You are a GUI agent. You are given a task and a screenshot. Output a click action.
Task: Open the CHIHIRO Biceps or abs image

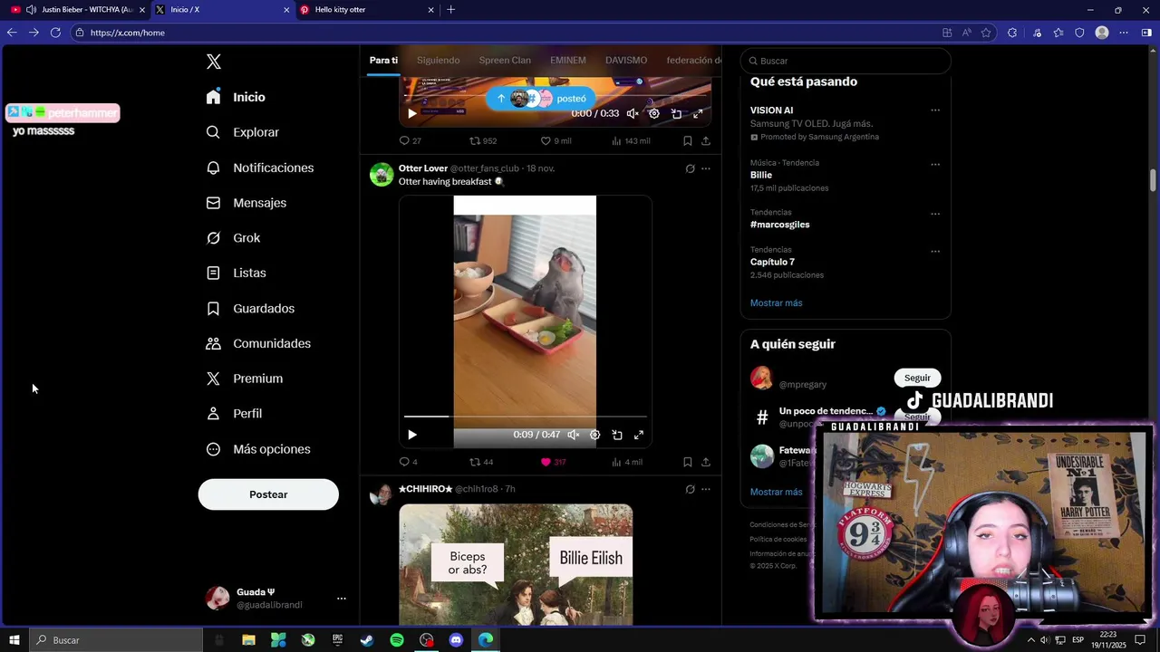pos(516,564)
